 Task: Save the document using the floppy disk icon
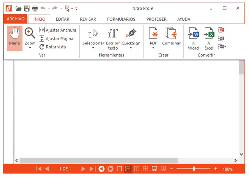click(x=27, y=8)
